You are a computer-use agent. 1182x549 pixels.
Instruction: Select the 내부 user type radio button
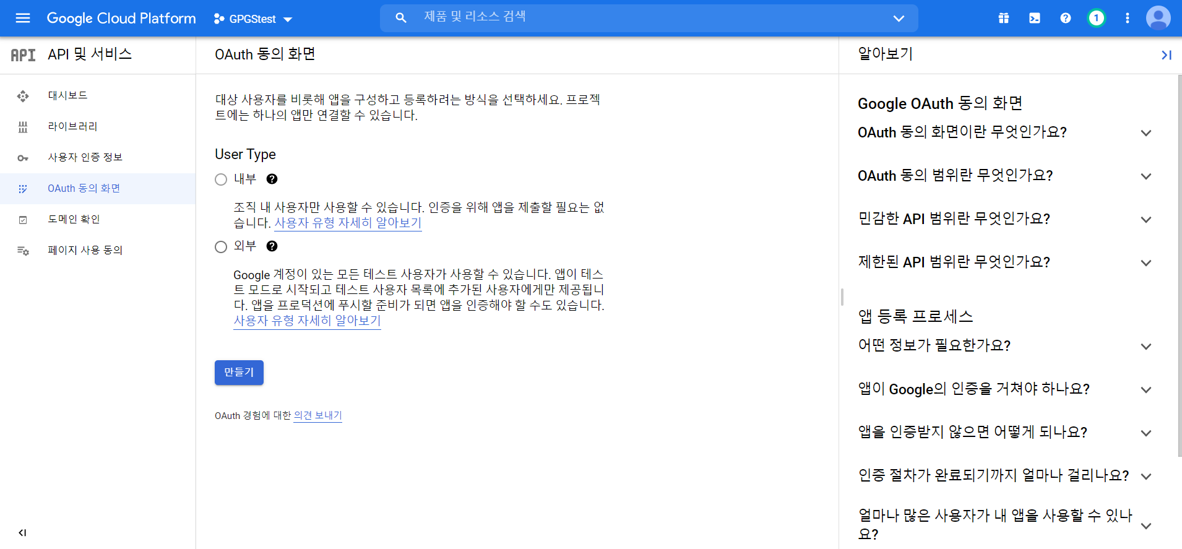(221, 179)
